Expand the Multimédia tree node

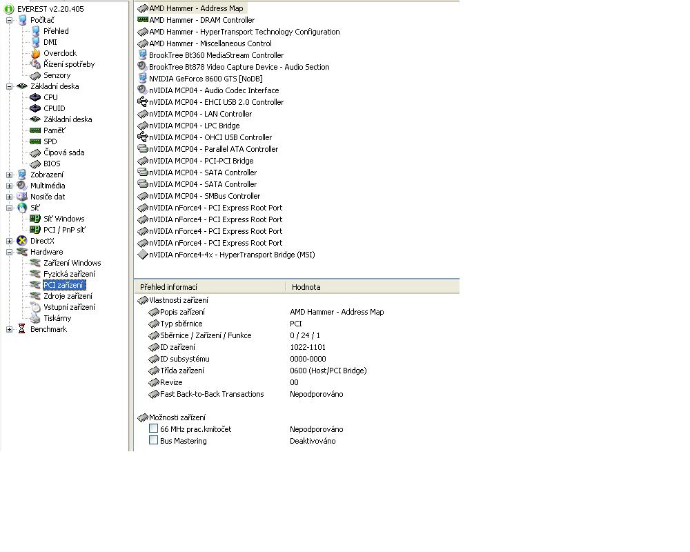point(9,186)
